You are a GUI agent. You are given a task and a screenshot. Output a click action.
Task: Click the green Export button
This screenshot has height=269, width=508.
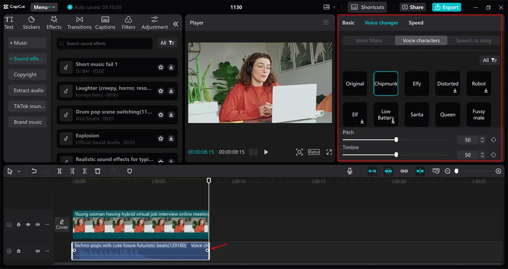point(446,7)
